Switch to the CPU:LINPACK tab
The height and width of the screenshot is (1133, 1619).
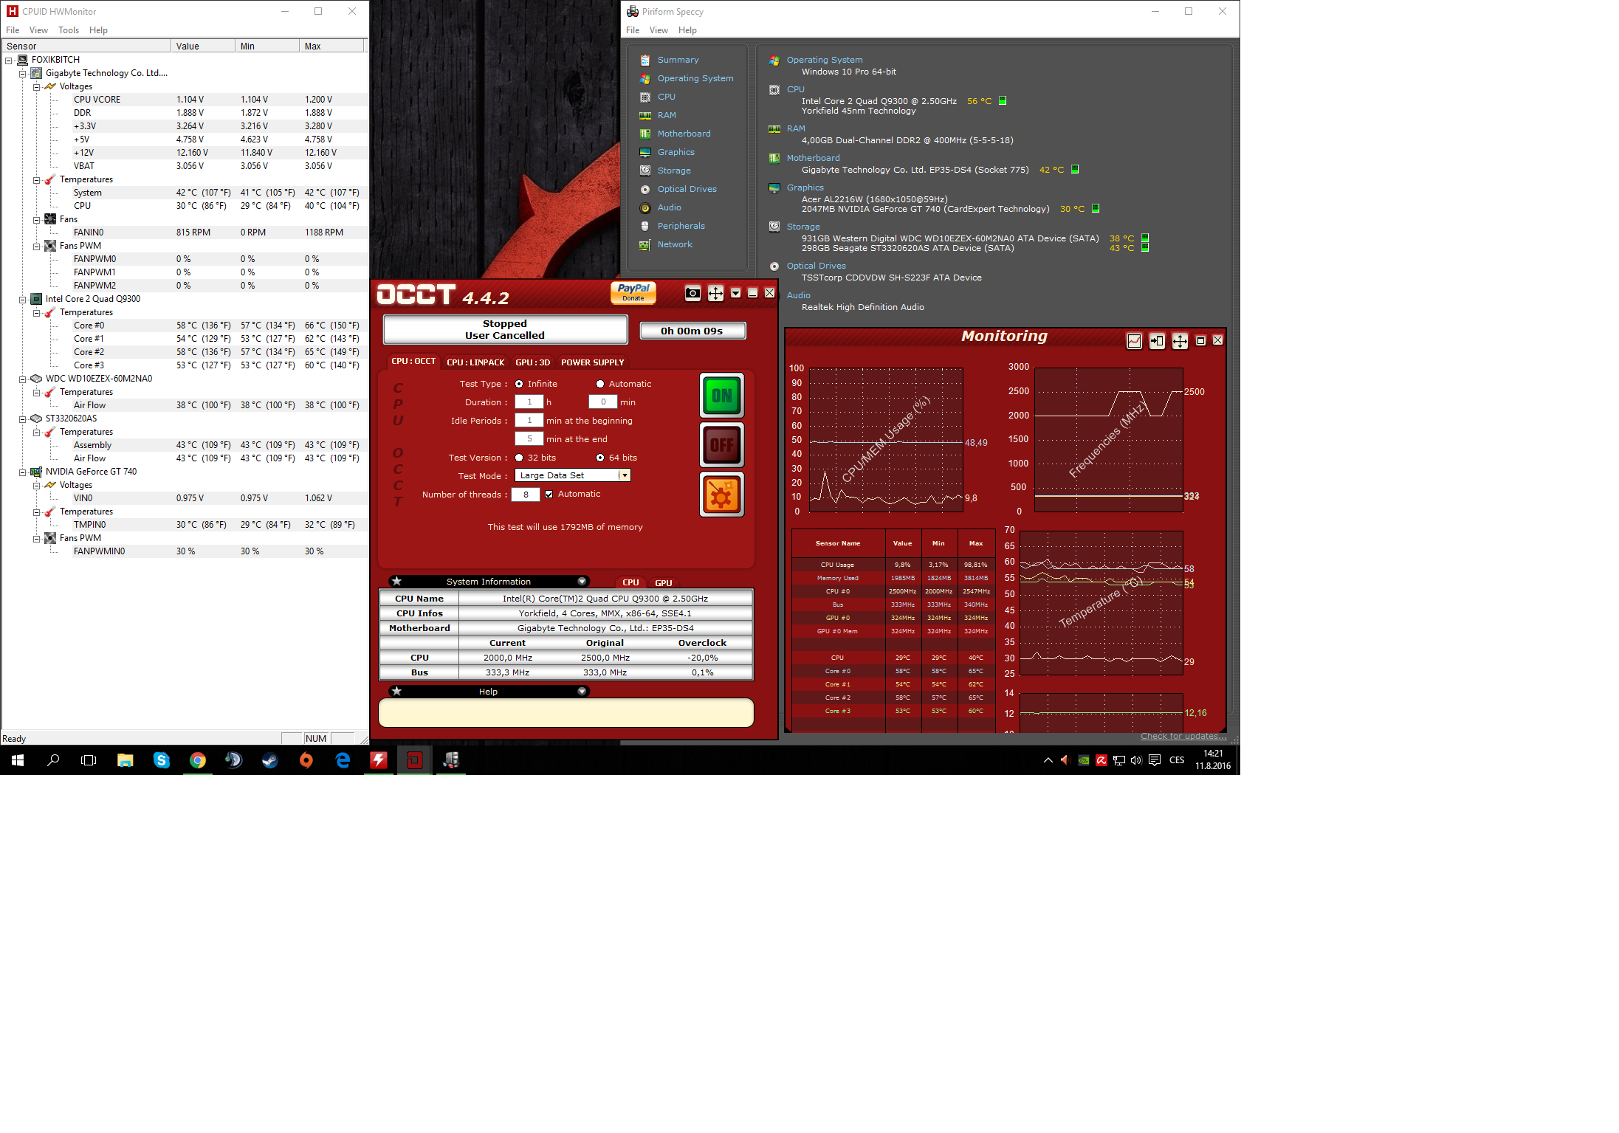click(475, 362)
